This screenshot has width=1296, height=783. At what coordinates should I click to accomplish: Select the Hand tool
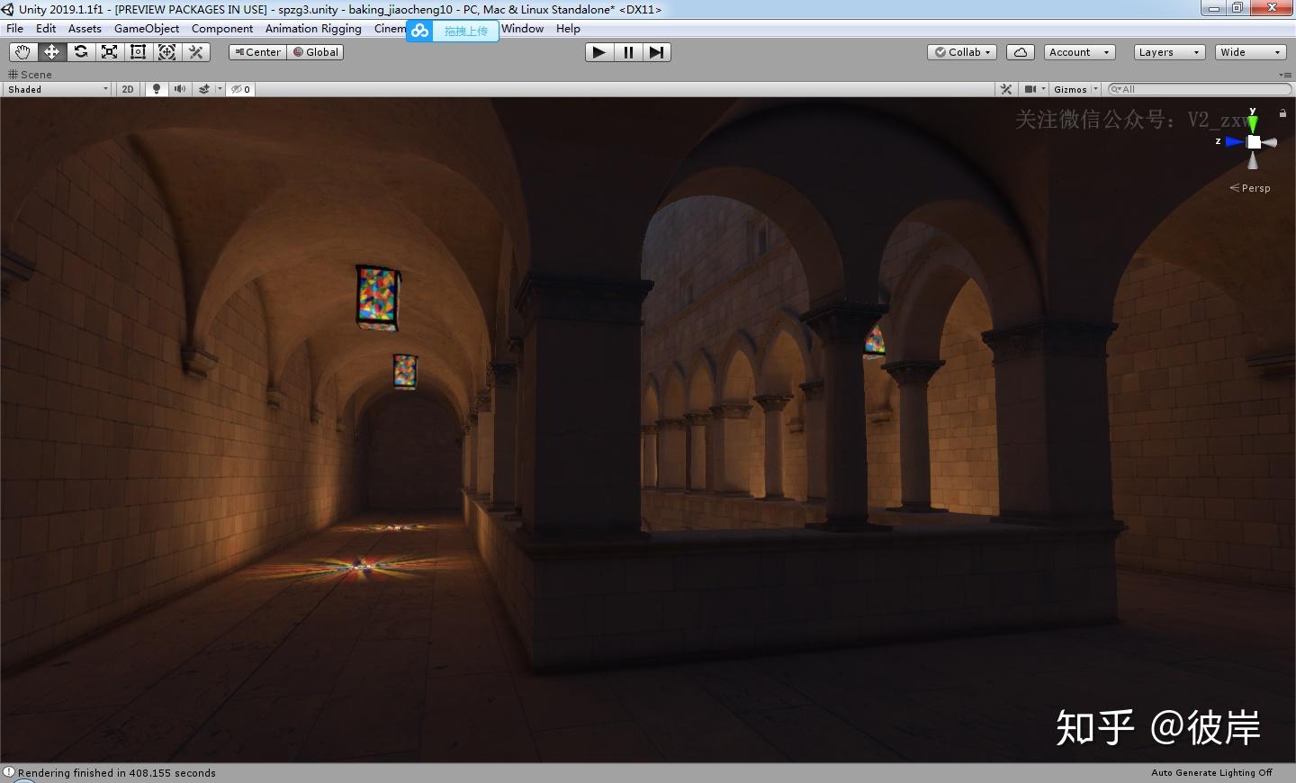coord(22,52)
